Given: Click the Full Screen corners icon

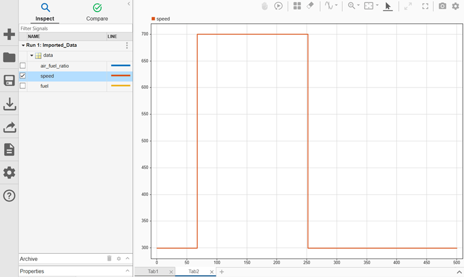Looking at the screenshot, I should [x=425, y=6].
